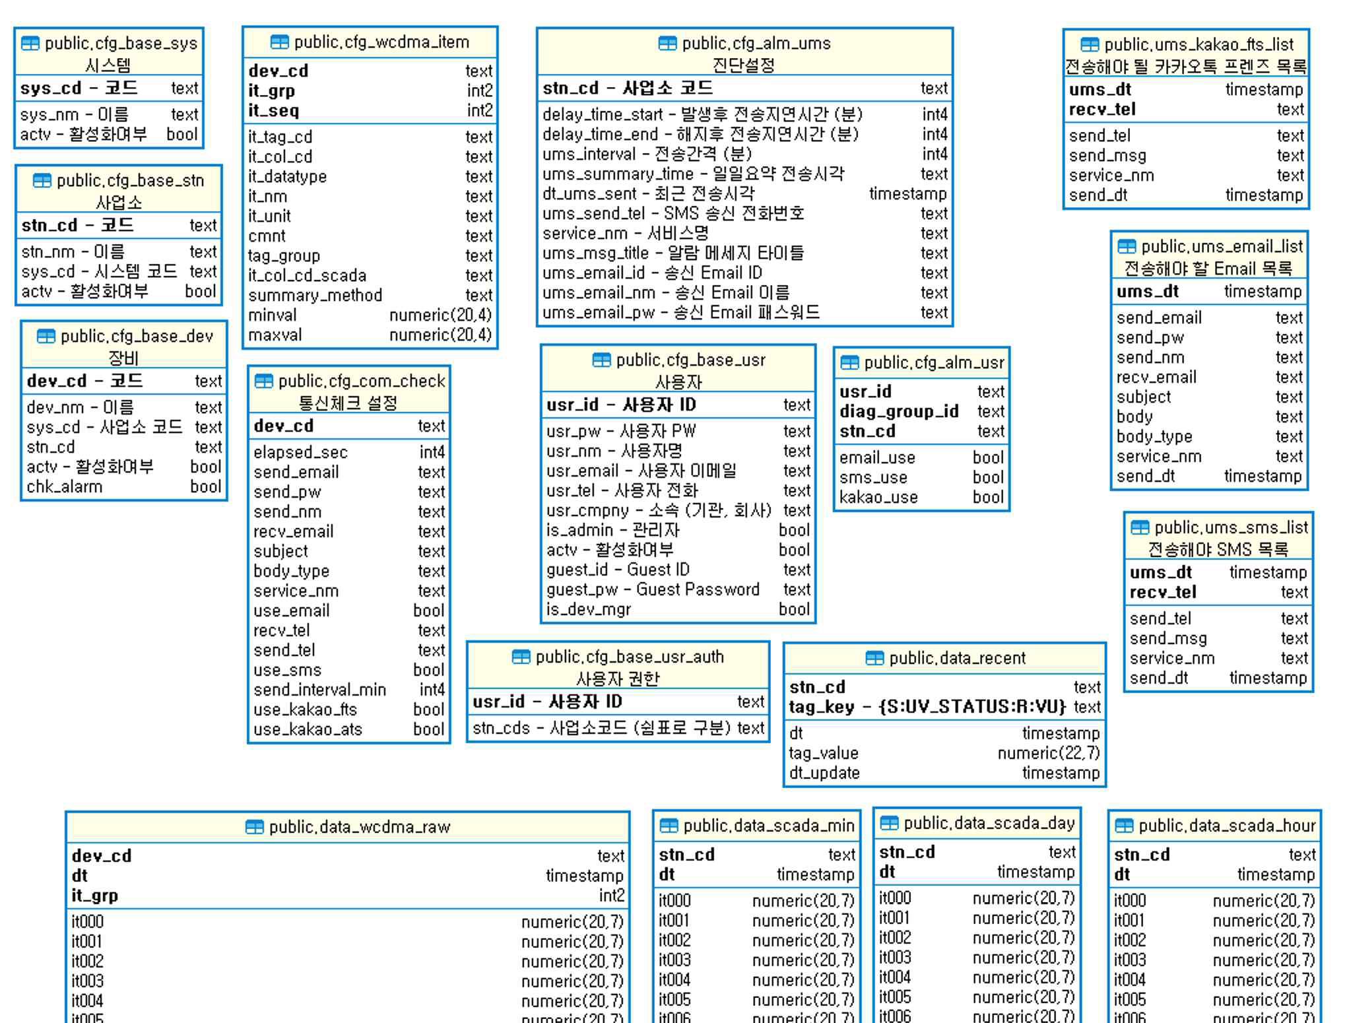The width and height of the screenshot is (1349, 1023).
Task: Click the it004 column in data_scada_hour
Action: (x=1215, y=981)
